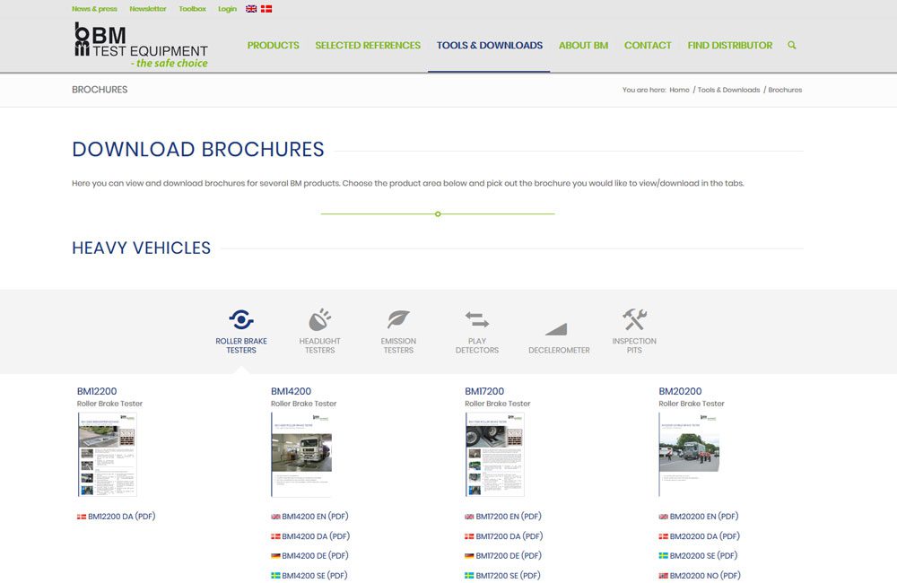The image size is (897, 583).
Task: Switch language using the British flag
Action: [x=251, y=8]
